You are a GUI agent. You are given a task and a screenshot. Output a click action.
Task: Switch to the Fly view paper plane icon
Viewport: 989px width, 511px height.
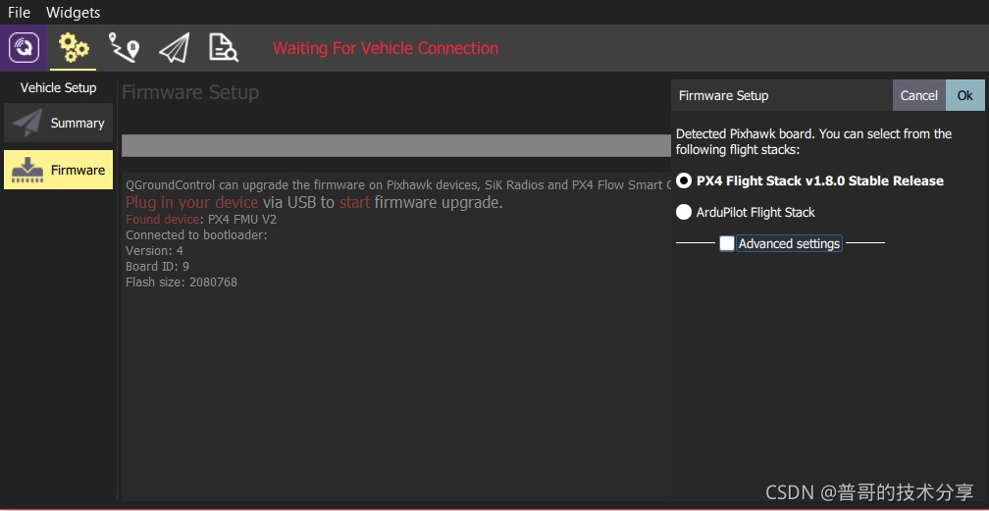coord(174,47)
